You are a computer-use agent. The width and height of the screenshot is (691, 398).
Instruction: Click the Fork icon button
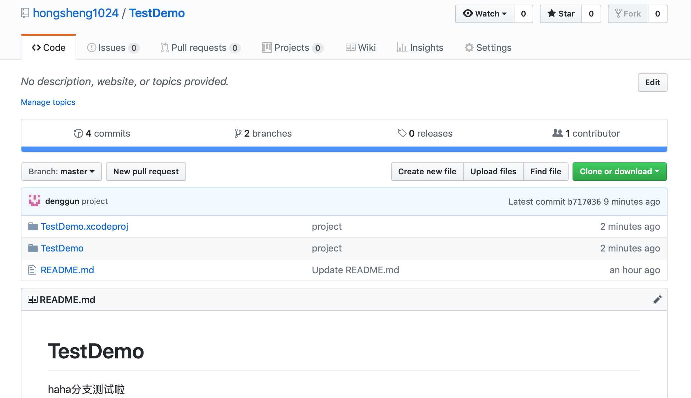(628, 13)
